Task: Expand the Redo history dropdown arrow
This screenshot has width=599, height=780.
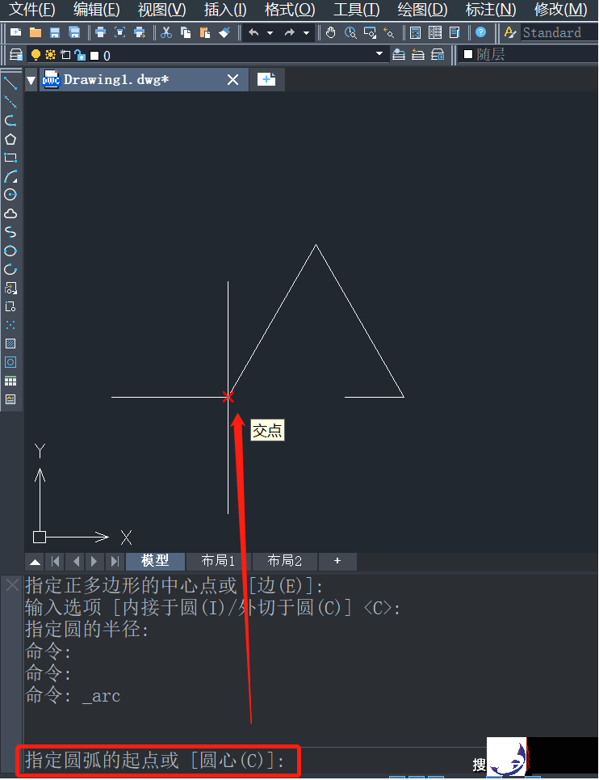Action: (307, 33)
